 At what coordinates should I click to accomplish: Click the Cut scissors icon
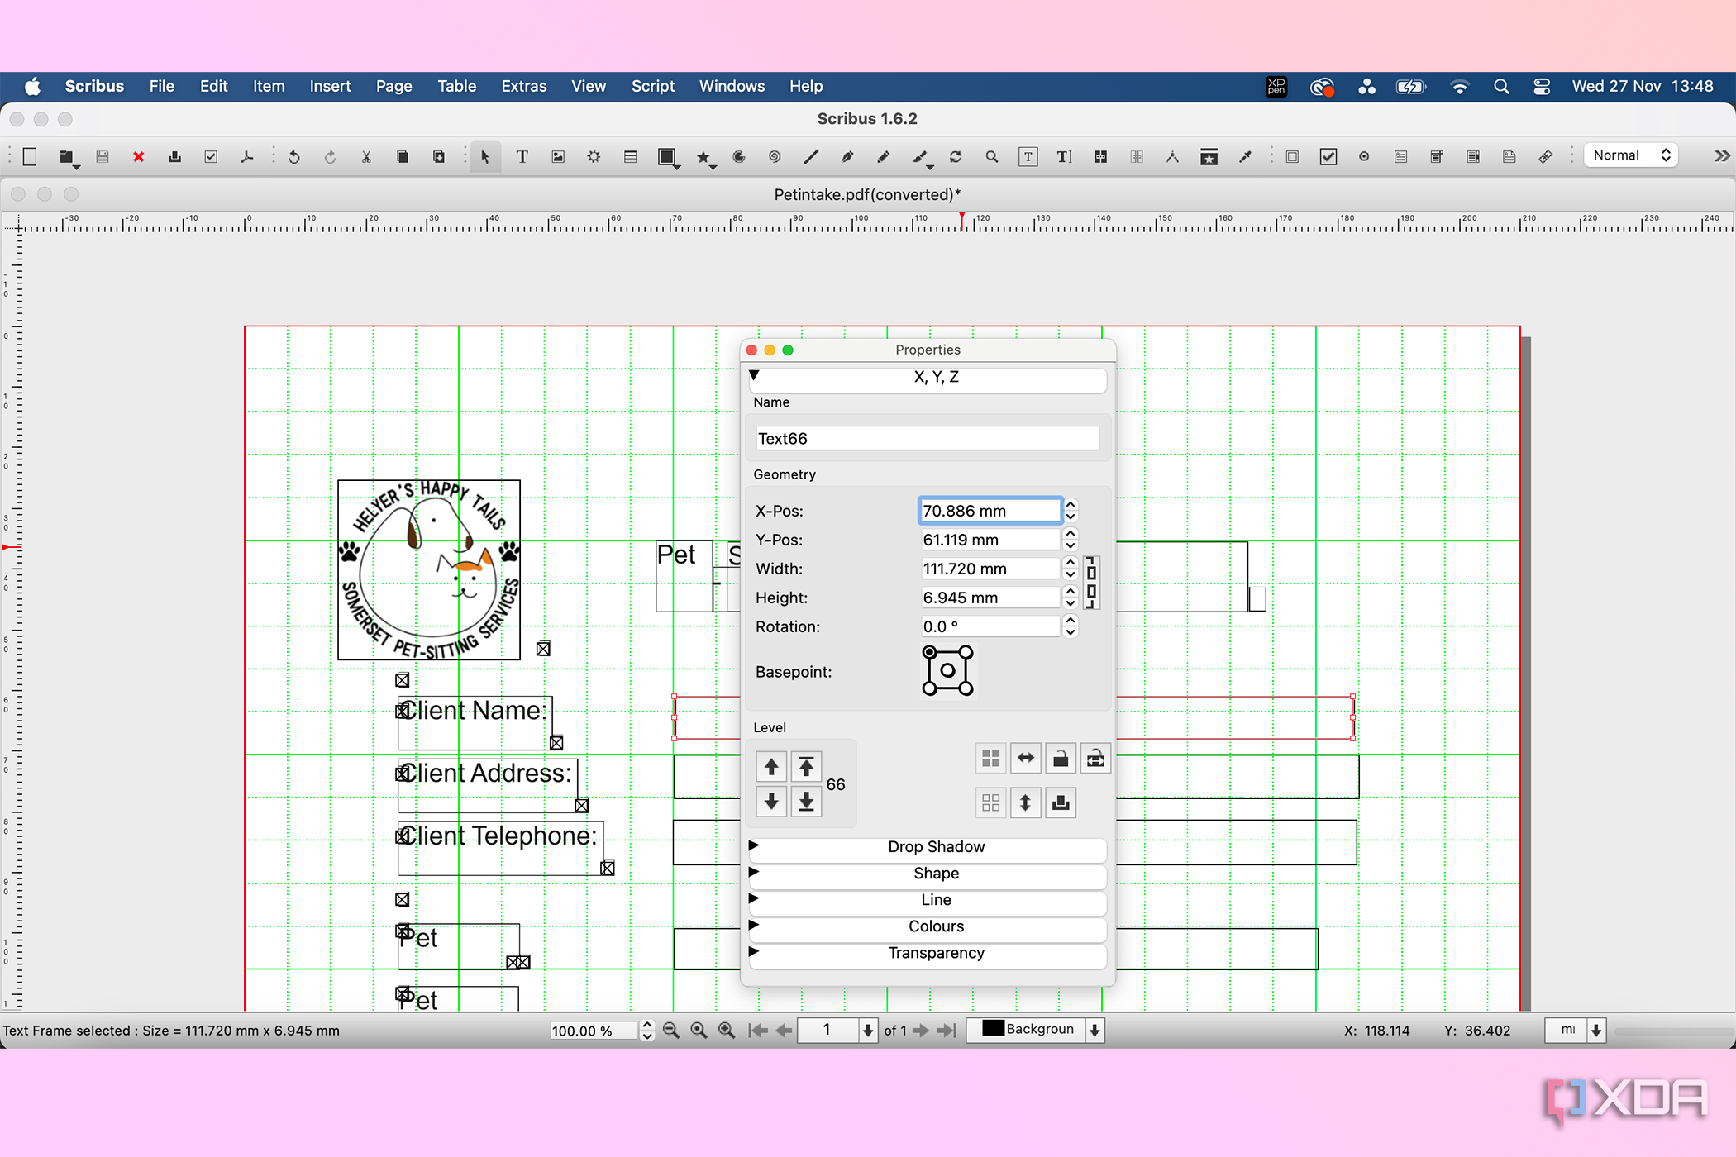tap(366, 157)
